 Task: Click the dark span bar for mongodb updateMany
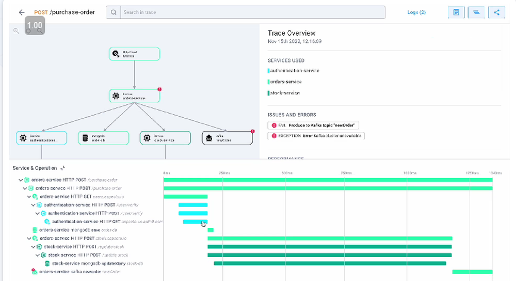click(330, 263)
